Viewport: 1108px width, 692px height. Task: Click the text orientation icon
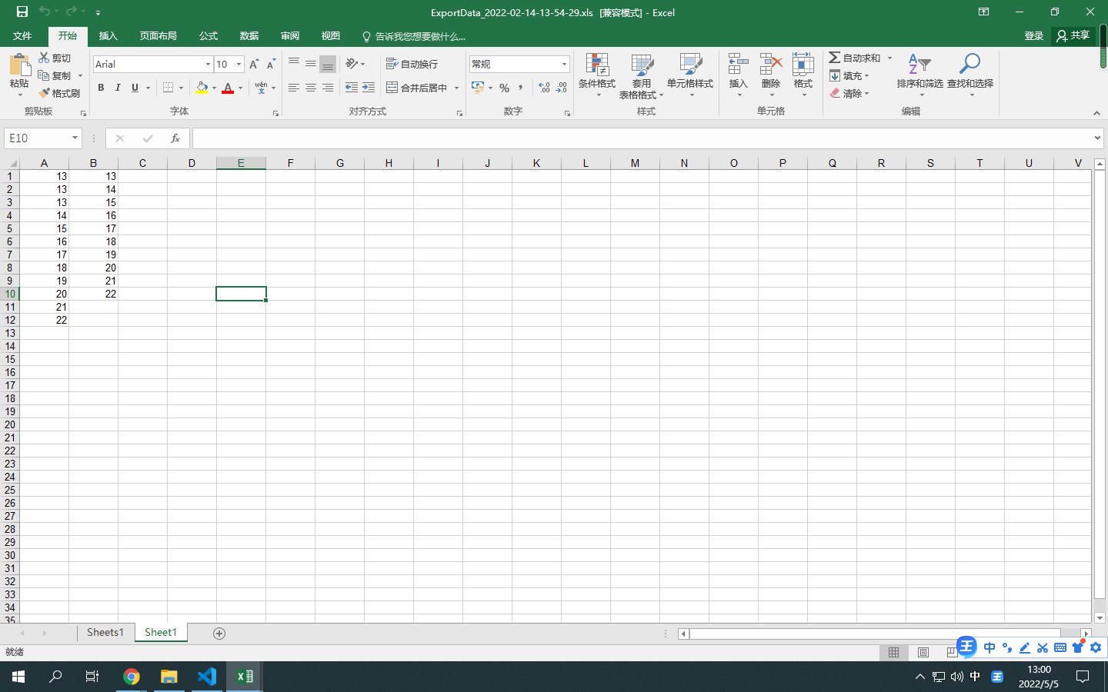pyautogui.click(x=352, y=64)
